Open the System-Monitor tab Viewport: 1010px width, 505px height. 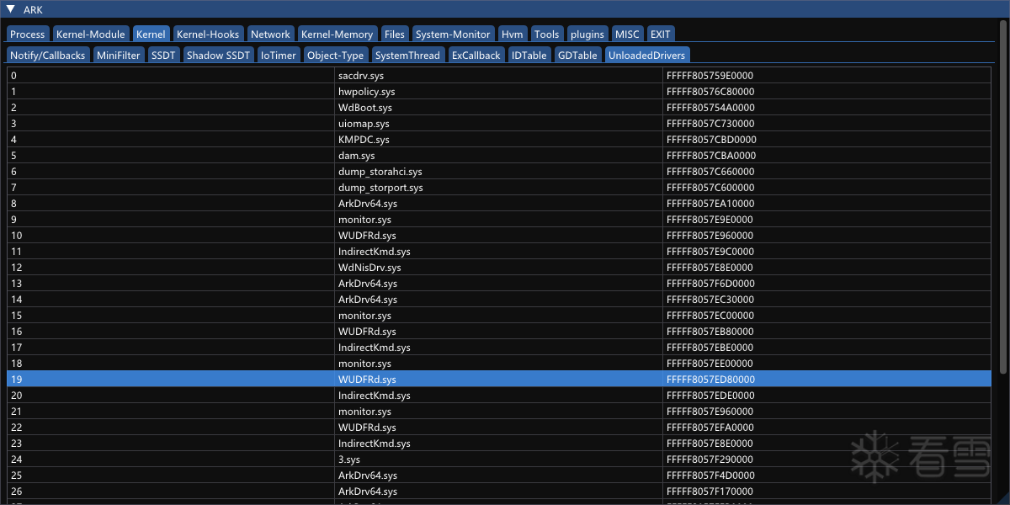click(x=453, y=34)
